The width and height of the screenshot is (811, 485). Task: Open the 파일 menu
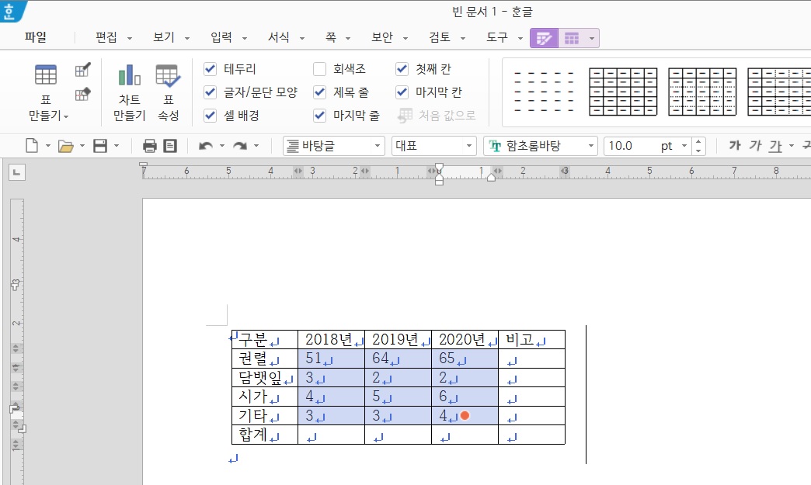35,37
